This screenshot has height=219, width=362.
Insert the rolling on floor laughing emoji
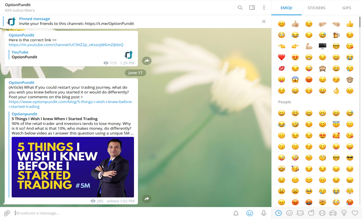pos(295,124)
